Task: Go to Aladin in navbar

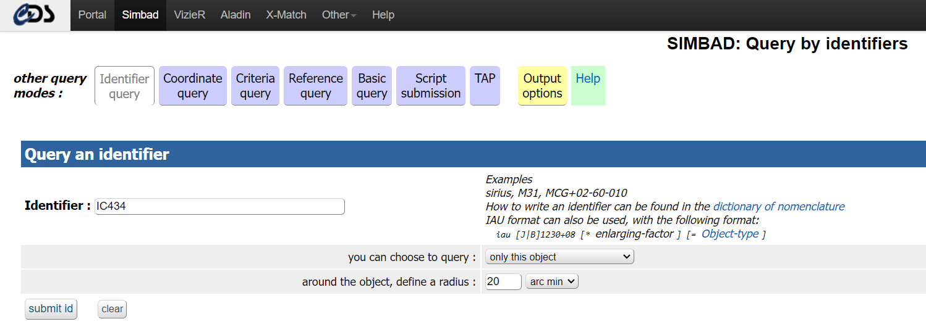Action: point(236,15)
